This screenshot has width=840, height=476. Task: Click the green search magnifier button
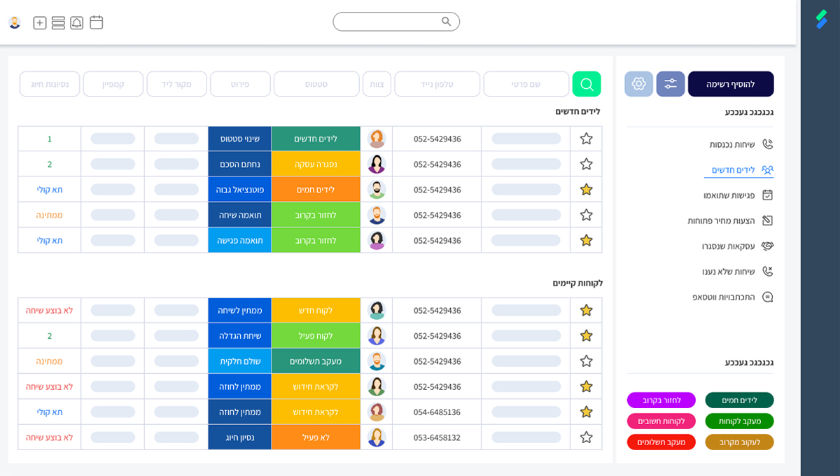point(587,84)
